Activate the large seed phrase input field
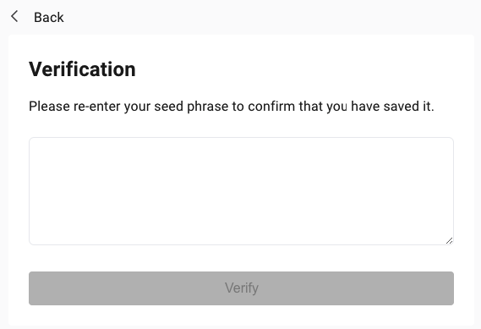481x329 pixels. pos(241,191)
